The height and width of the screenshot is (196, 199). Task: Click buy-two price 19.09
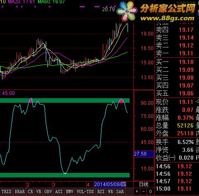click(x=186, y=70)
